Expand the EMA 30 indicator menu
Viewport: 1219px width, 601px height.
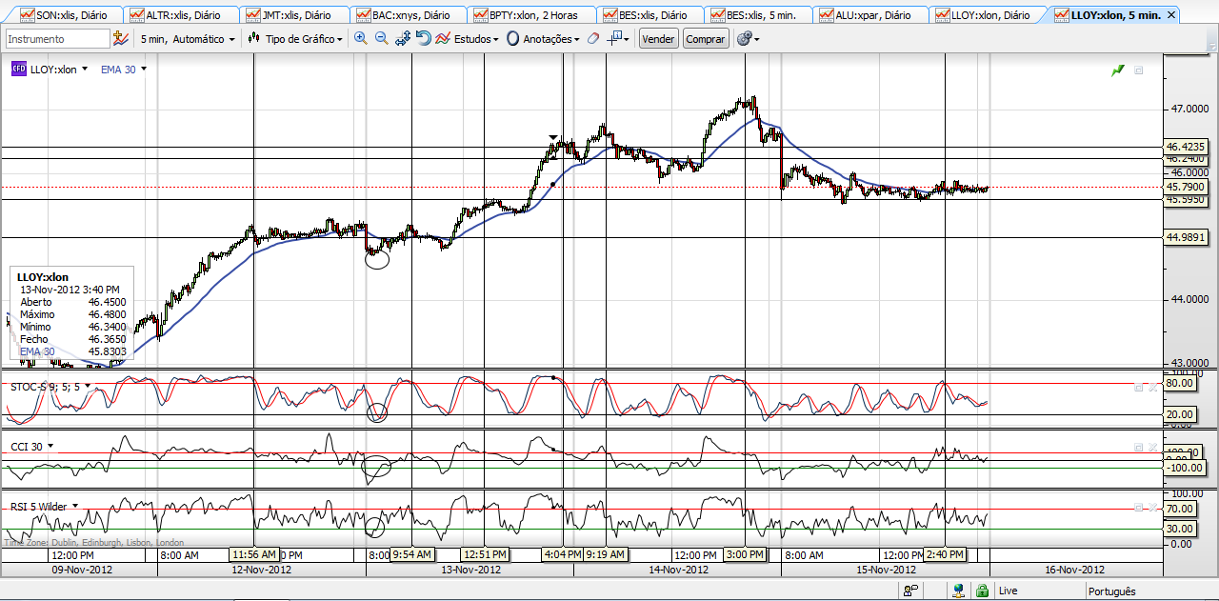point(124,70)
